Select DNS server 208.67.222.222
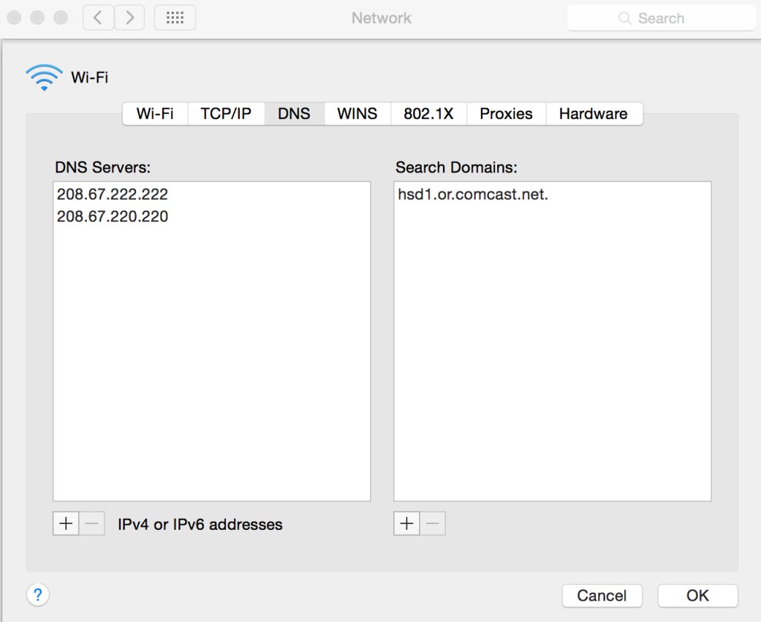 [x=112, y=194]
